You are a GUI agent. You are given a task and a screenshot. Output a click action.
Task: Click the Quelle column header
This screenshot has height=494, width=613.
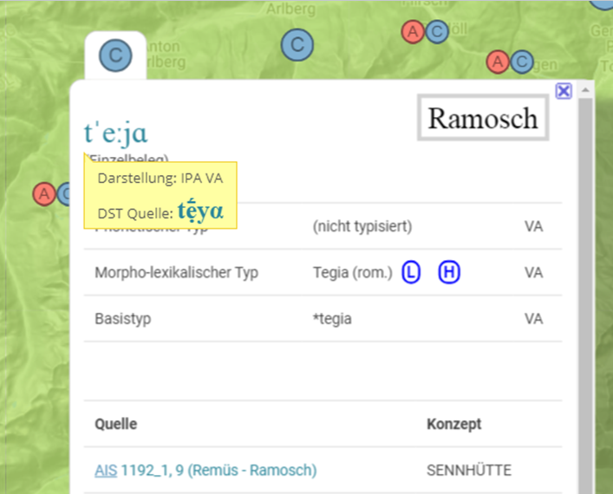[x=115, y=424]
